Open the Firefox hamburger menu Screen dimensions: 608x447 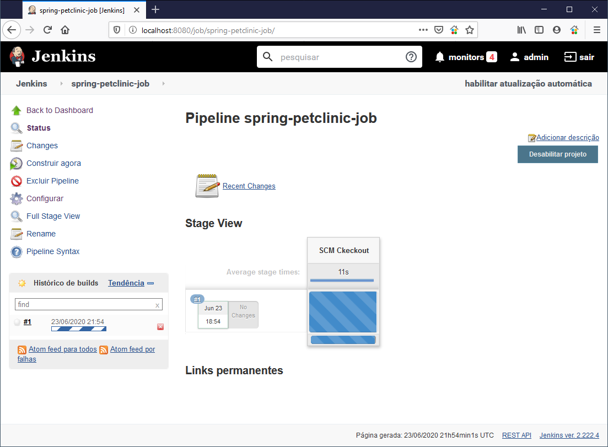click(x=596, y=30)
